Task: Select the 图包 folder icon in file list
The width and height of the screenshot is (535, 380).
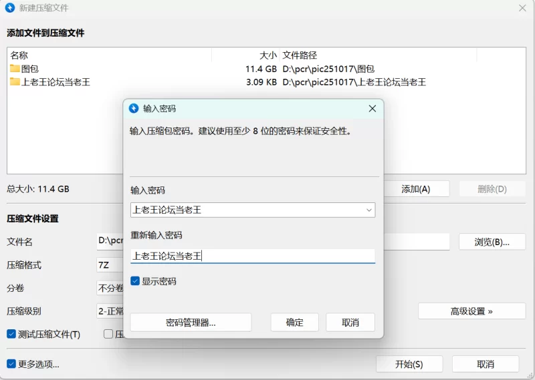Action: (x=15, y=69)
